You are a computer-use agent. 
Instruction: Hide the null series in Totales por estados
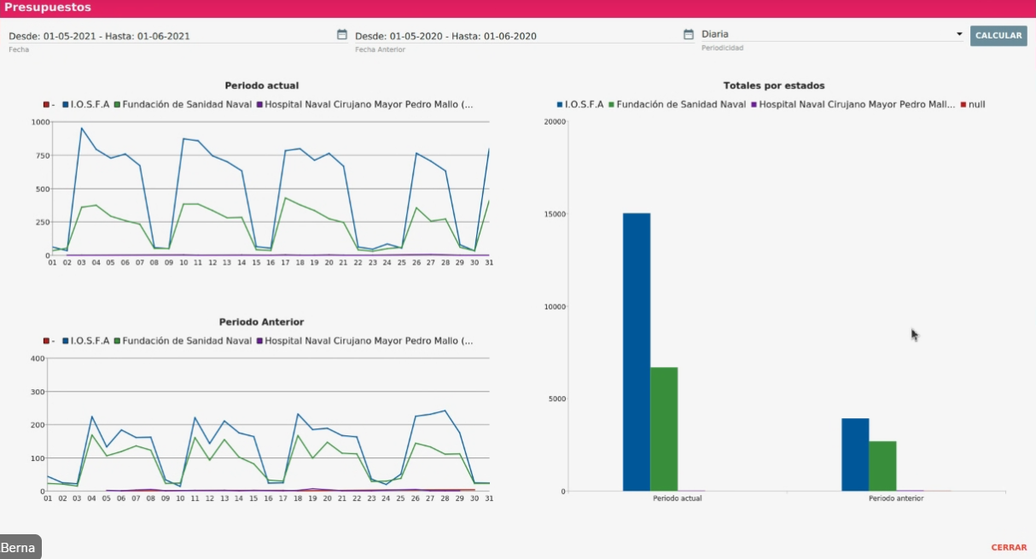click(x=976, y=104)
